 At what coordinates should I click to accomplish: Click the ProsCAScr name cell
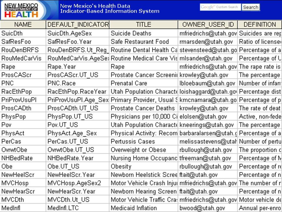click(23, 75)
